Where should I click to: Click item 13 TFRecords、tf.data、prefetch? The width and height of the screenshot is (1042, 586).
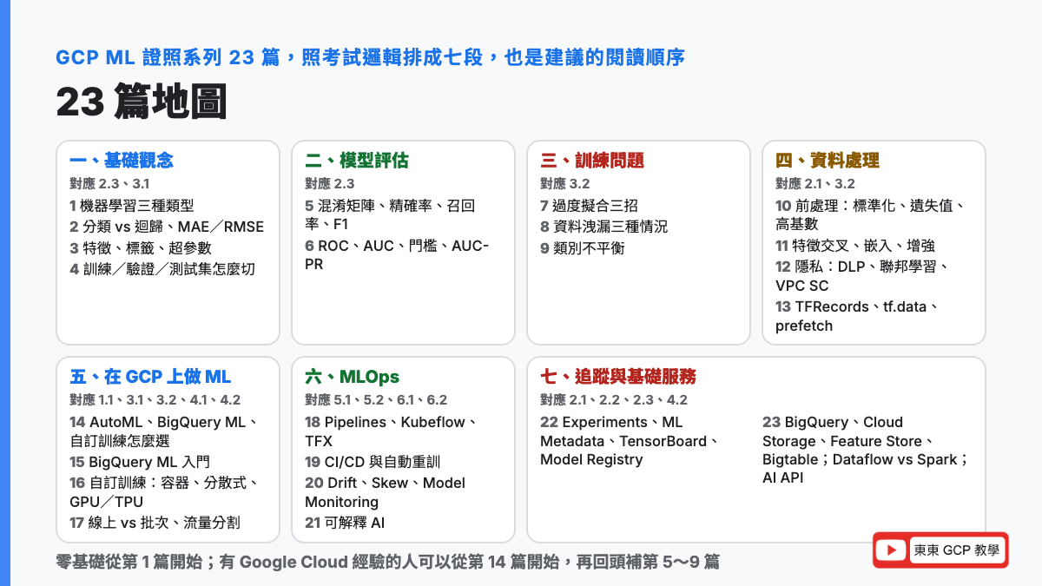tap(858, 316)
